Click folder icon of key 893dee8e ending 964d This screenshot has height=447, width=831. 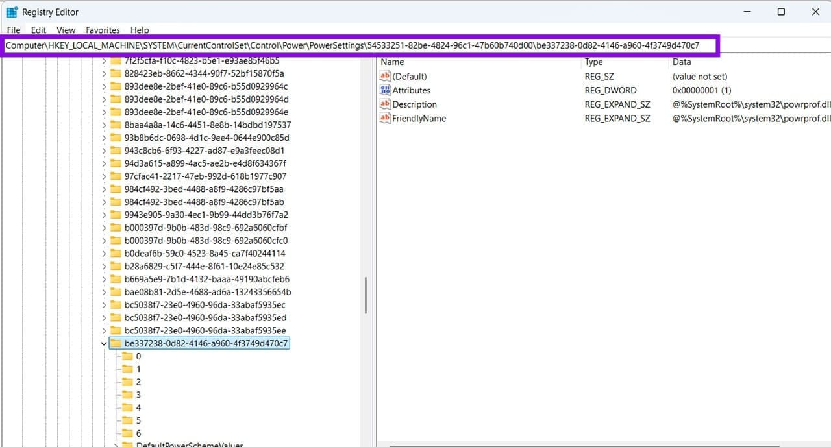[x=116, y=99]
